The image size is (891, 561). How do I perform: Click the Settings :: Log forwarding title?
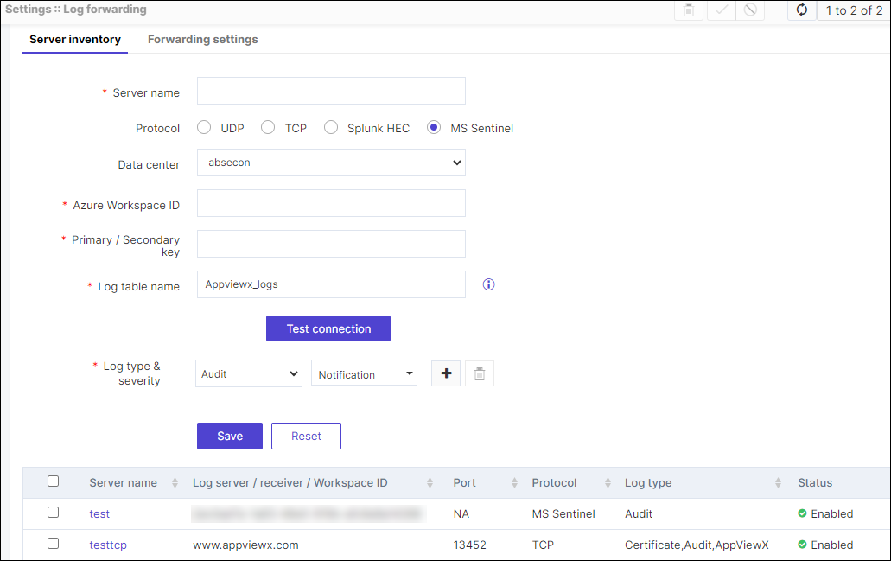(x=75, y=10)
